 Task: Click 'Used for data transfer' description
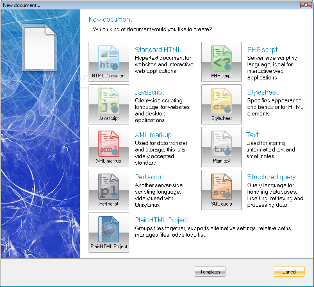(161, 153)
